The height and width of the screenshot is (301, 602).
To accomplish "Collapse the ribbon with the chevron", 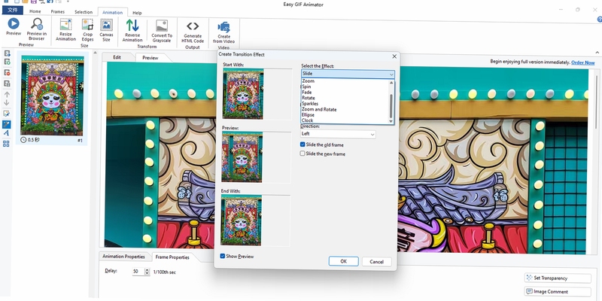I will pos(597,53).
